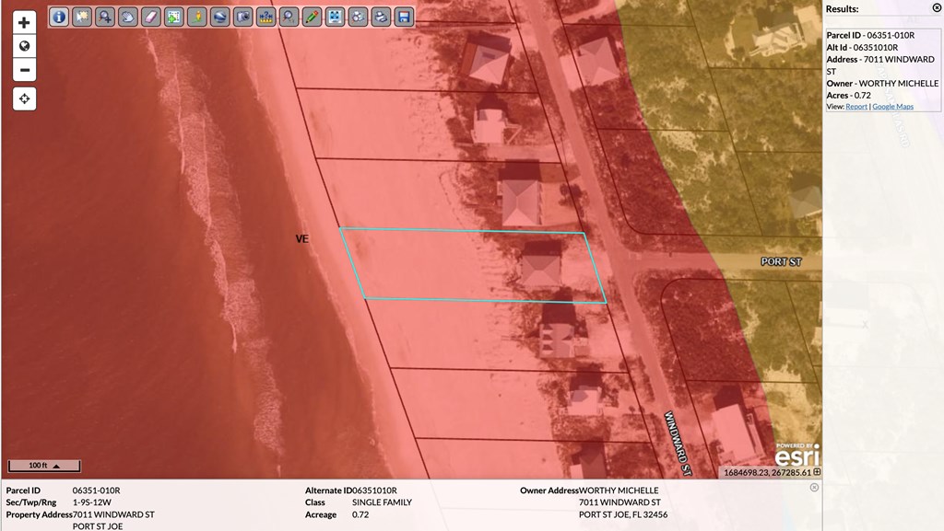Zoom out with the minus button
Screen dimensions: 944x531
coord(25,69)
